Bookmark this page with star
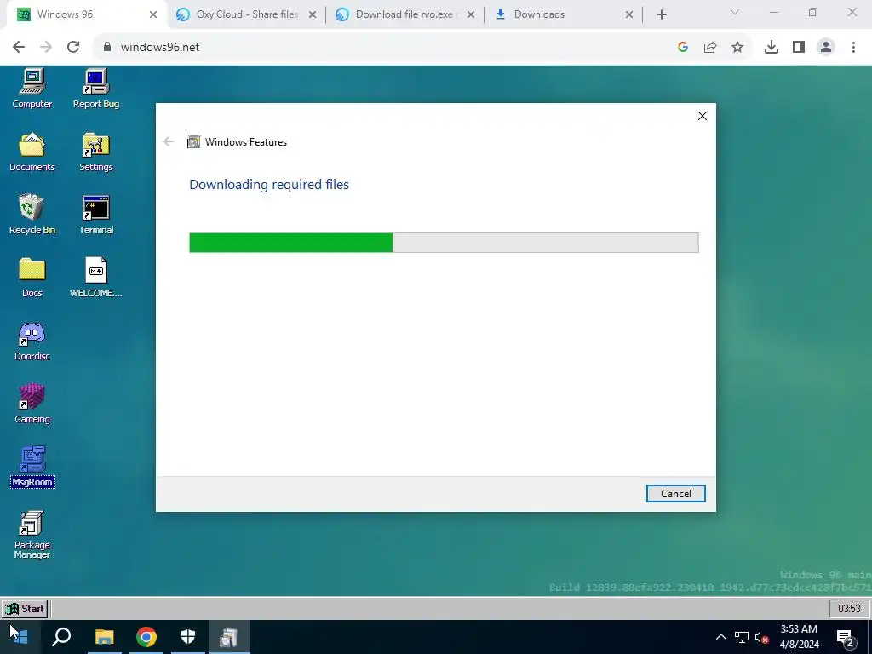 (737, 48)
